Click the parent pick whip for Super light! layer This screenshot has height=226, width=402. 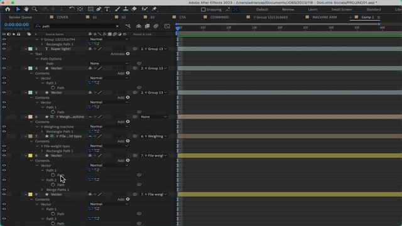pyautogui.click(x=135, y=49)
